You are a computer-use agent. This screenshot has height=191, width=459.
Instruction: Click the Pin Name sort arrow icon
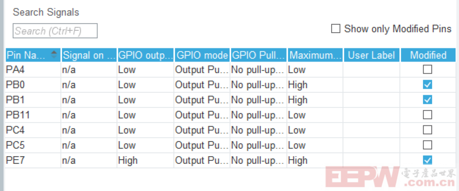click(54, 54)
